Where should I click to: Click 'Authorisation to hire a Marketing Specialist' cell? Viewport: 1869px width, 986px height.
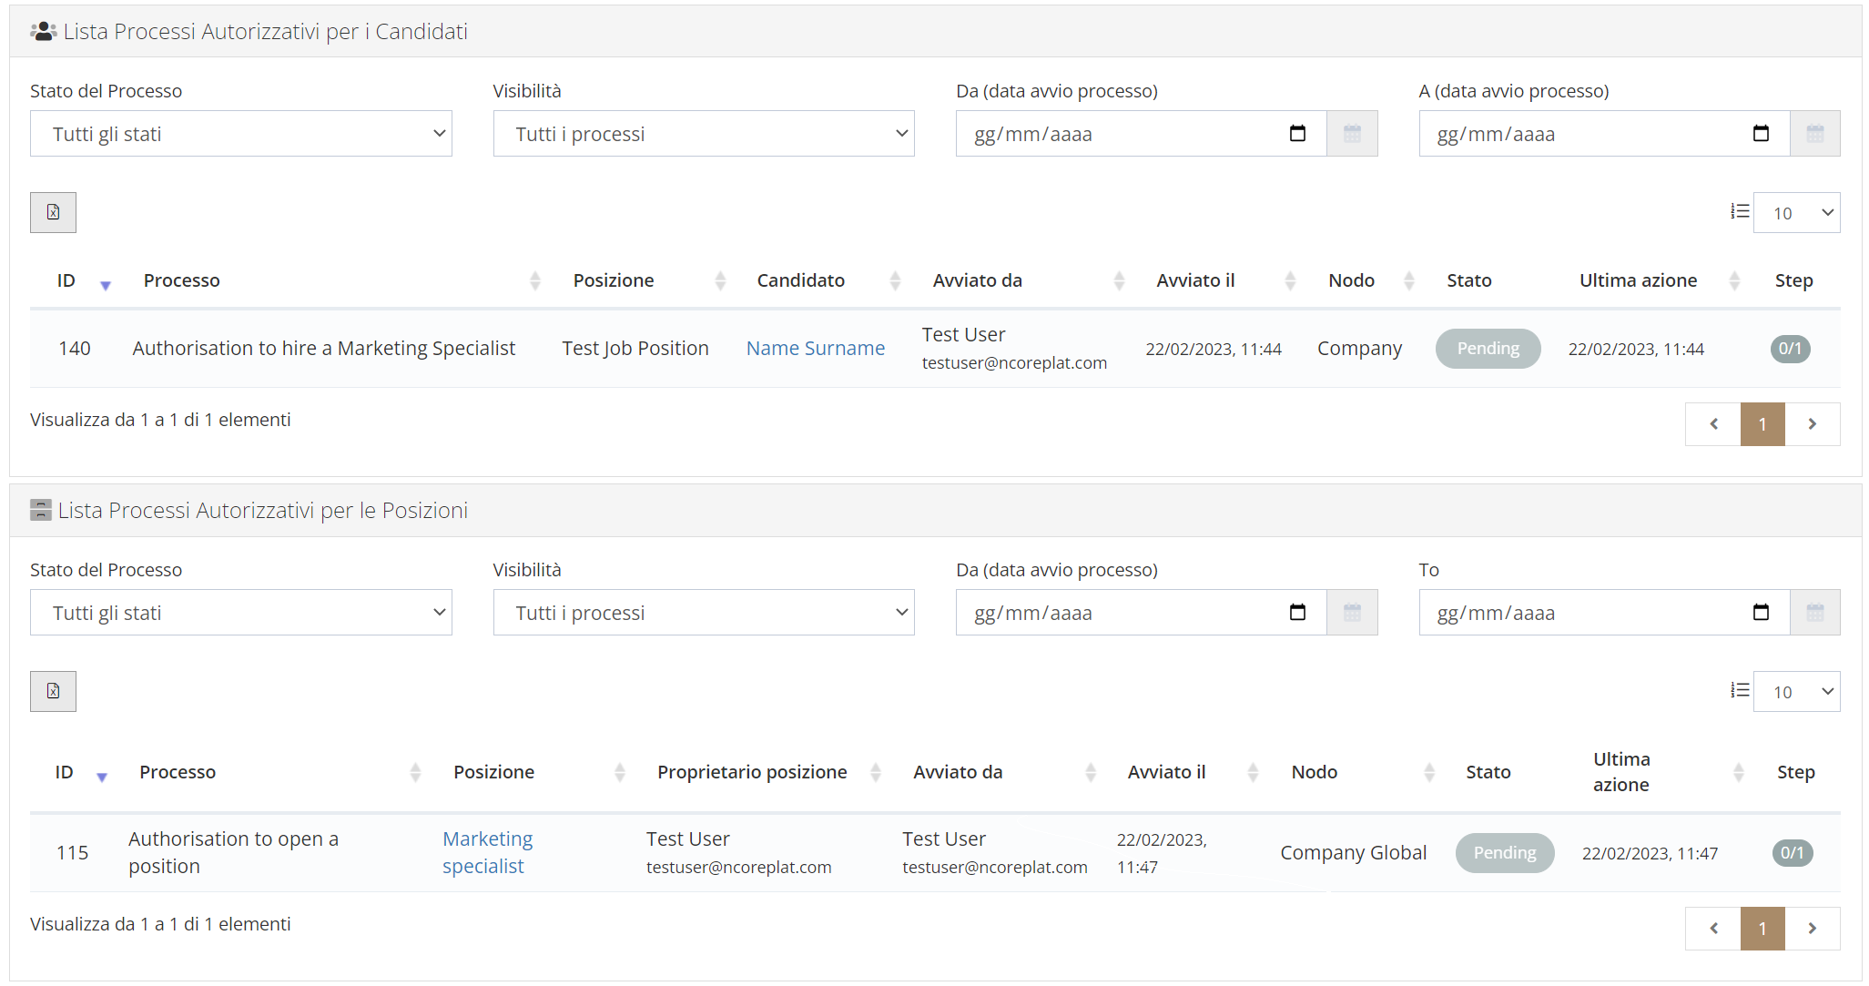point(324,348)
